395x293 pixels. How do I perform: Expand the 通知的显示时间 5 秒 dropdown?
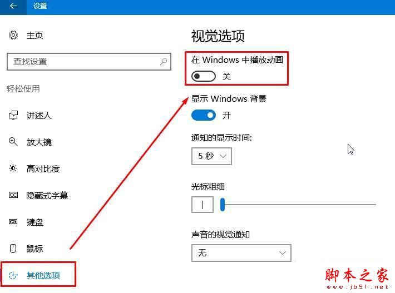(211, 156)
